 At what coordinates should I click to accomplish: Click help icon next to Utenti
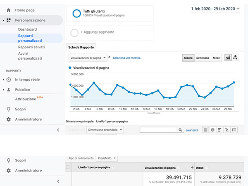click(207, 168)
